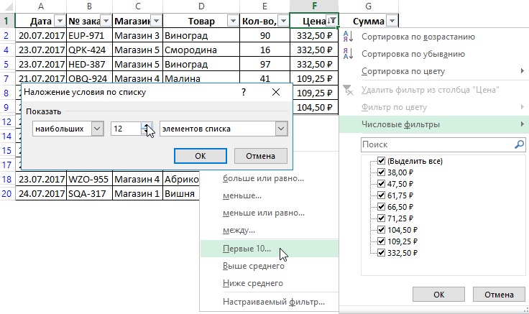Click the active filter icon on Цена column

pyautogui.click(x=331, y=21)
